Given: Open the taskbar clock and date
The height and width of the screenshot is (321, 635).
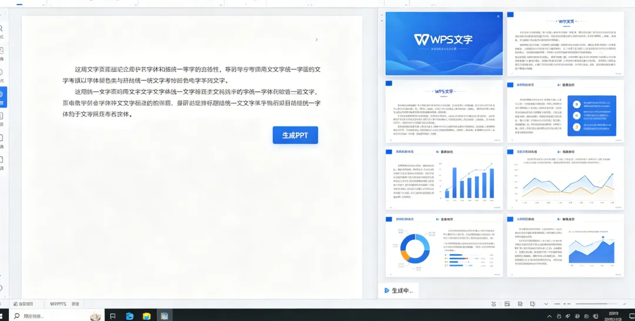Looking at the screenshot, I should tap(613, 316).
